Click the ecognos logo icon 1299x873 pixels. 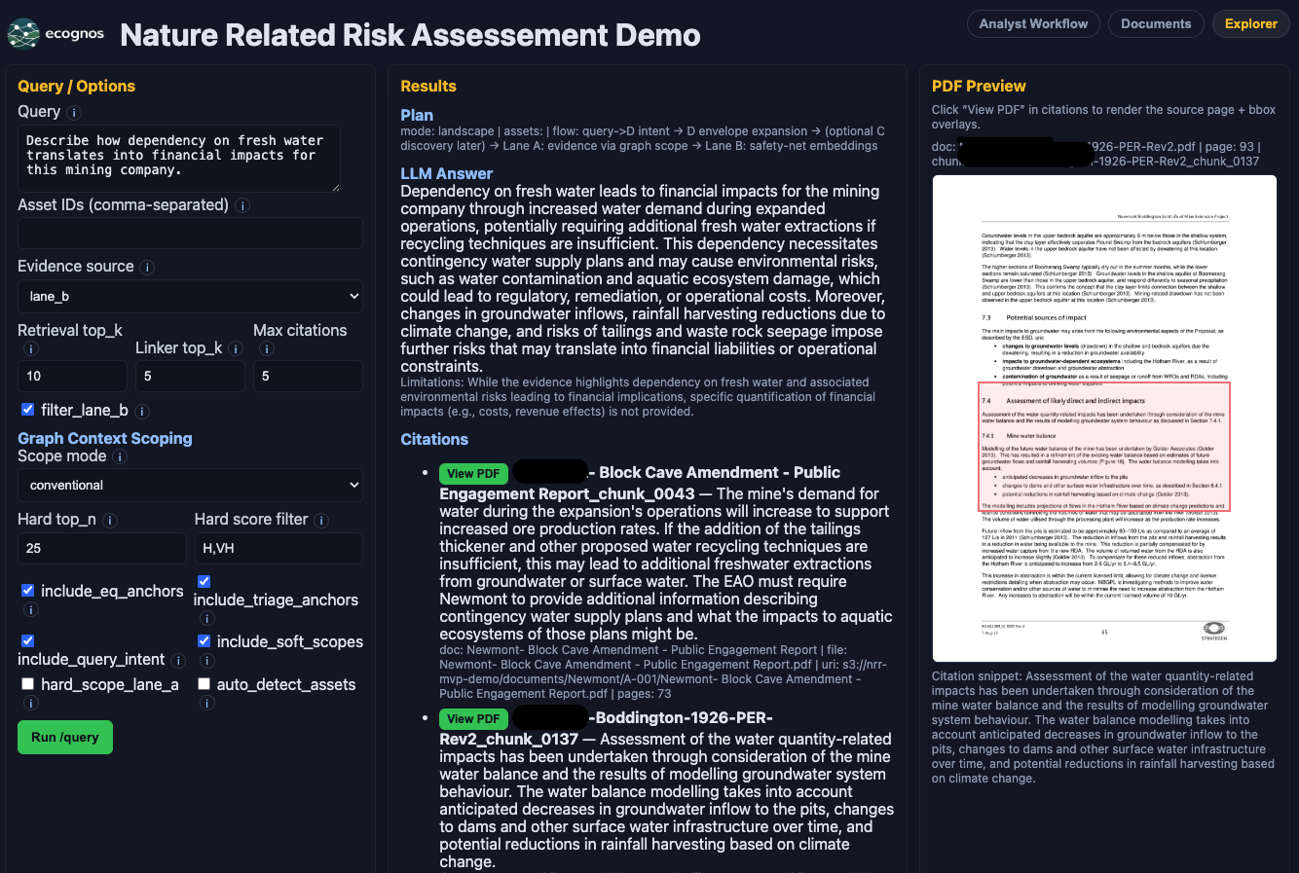tap(23, 34)
